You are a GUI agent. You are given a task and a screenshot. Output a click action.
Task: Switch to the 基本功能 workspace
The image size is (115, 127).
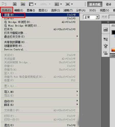pos(95,4)
